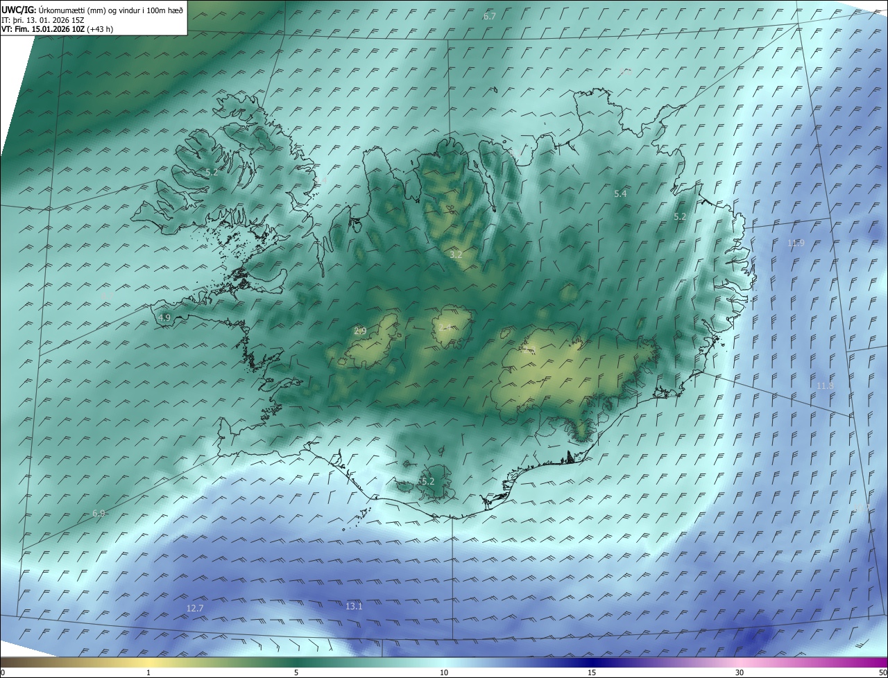Select the 3.2 value label in north-central Iceland
888x678 pixels.
coord(456,255)
